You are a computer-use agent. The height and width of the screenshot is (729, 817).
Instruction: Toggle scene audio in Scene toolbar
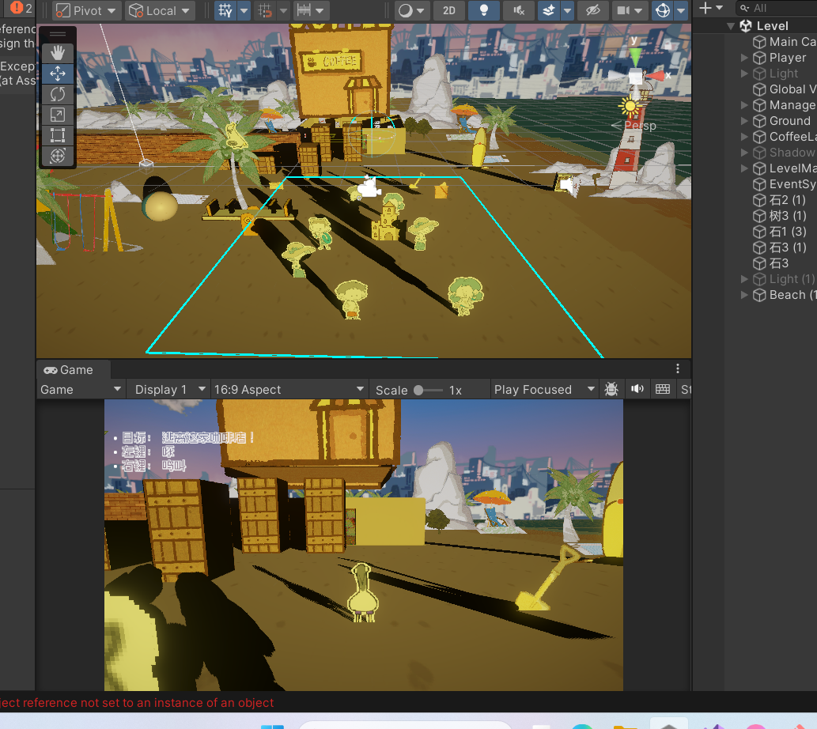[518, 11]
